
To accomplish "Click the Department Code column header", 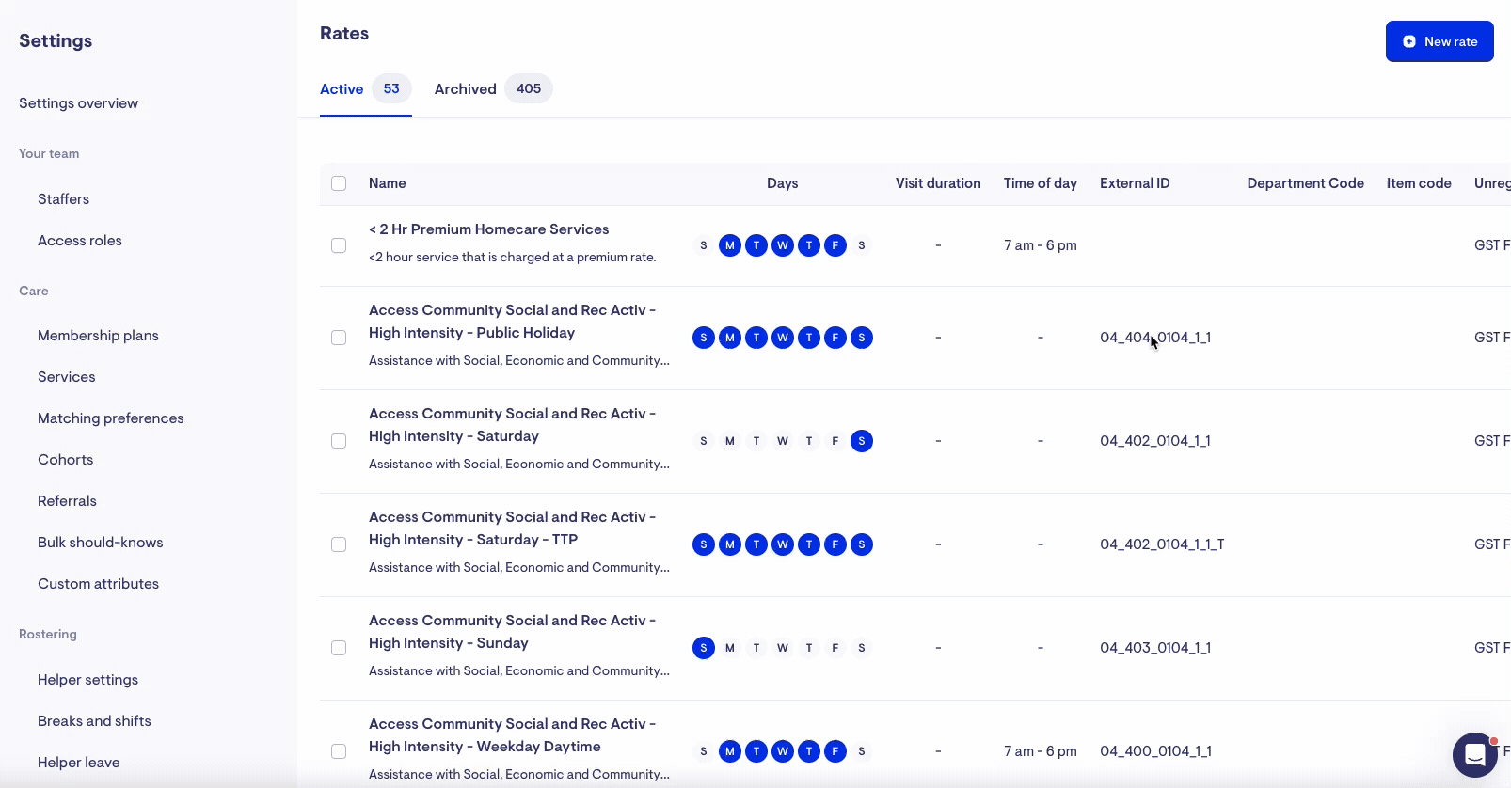I will (1305, 183).
